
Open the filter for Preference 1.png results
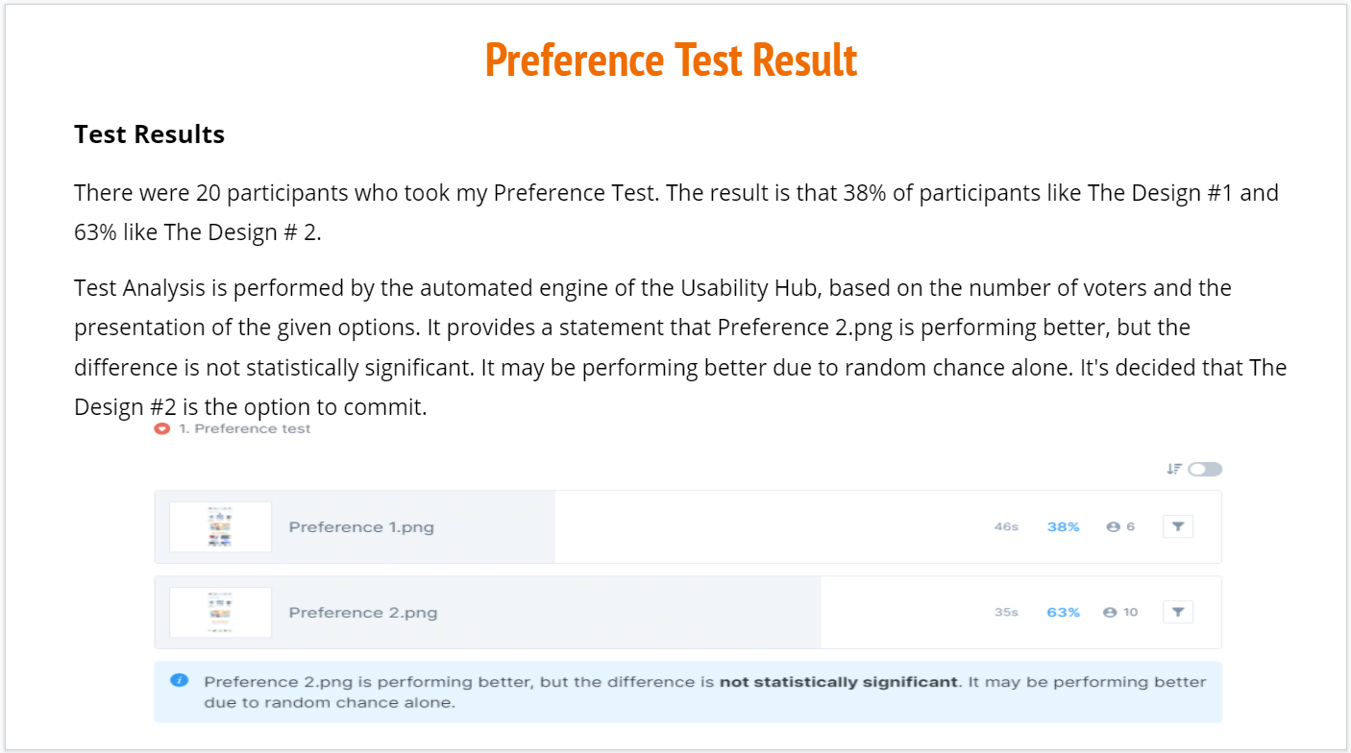click(1177, 526)
